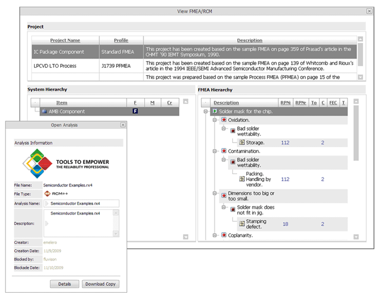The width and height of the screenshot is (380, 296).
Task: Close the Open Analysis dialog
Action: click(123, 124)
